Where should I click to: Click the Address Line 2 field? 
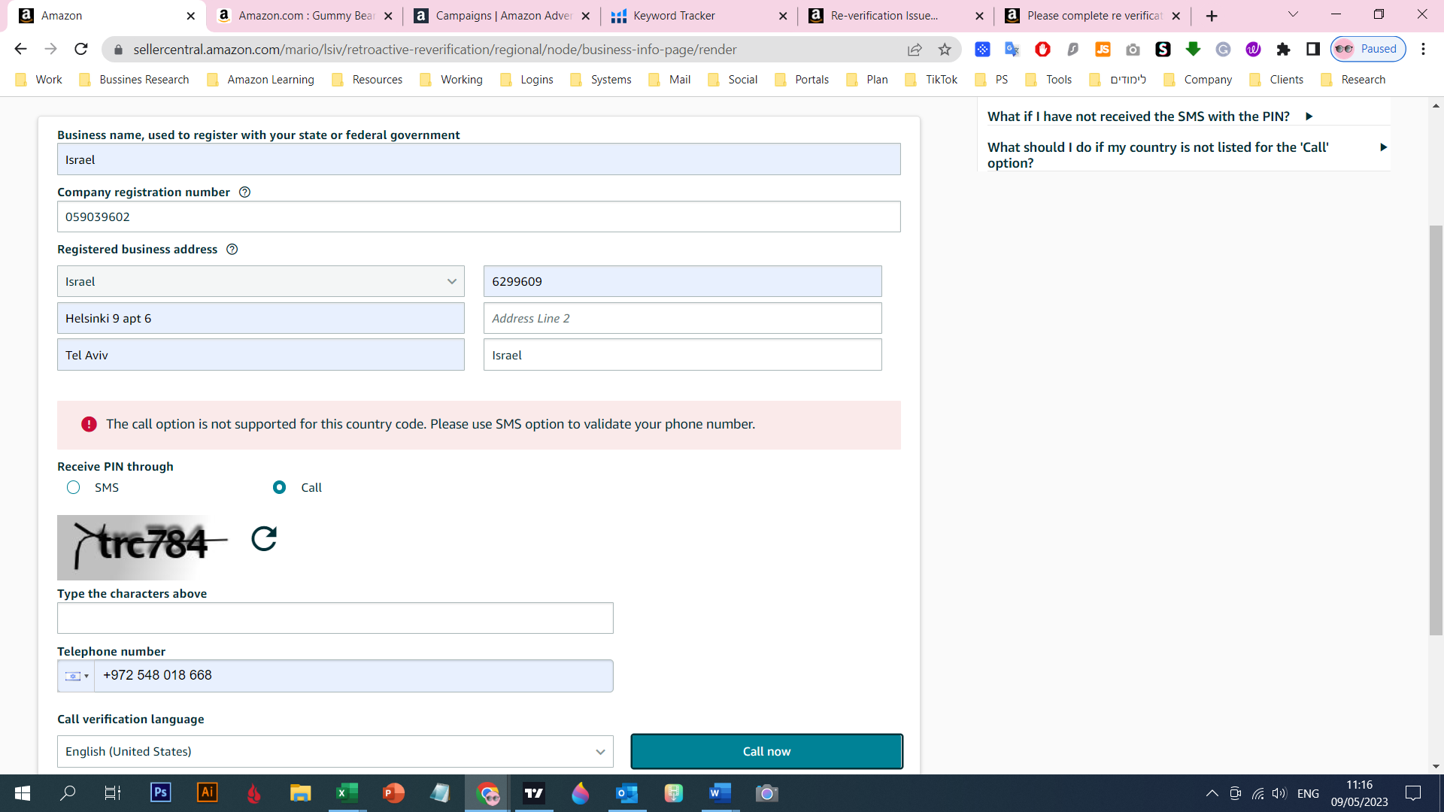[682, 318]
